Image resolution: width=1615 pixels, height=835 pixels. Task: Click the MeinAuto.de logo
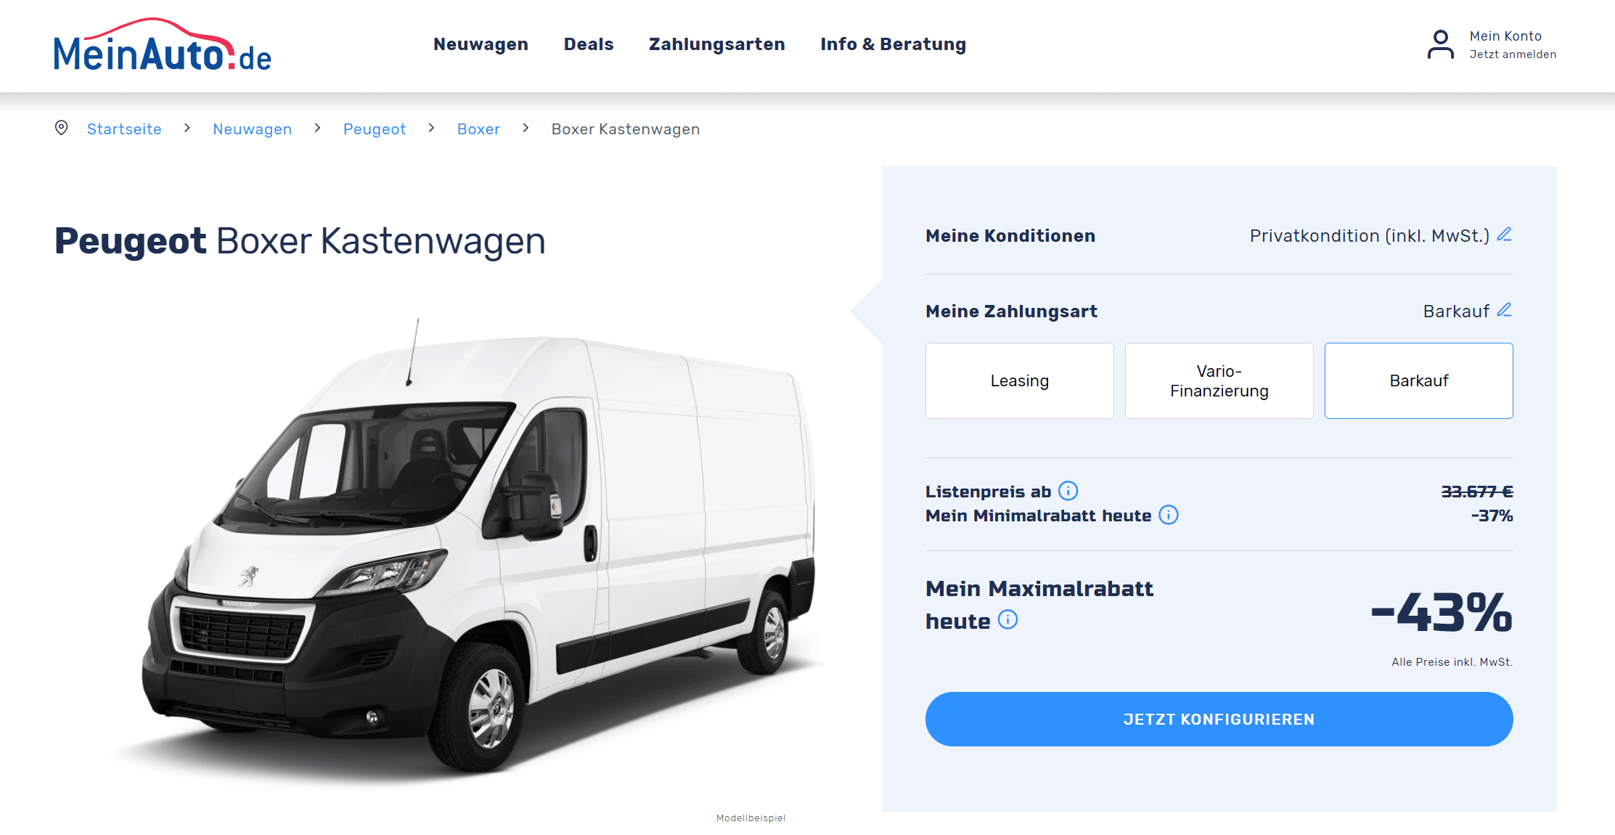163,45
